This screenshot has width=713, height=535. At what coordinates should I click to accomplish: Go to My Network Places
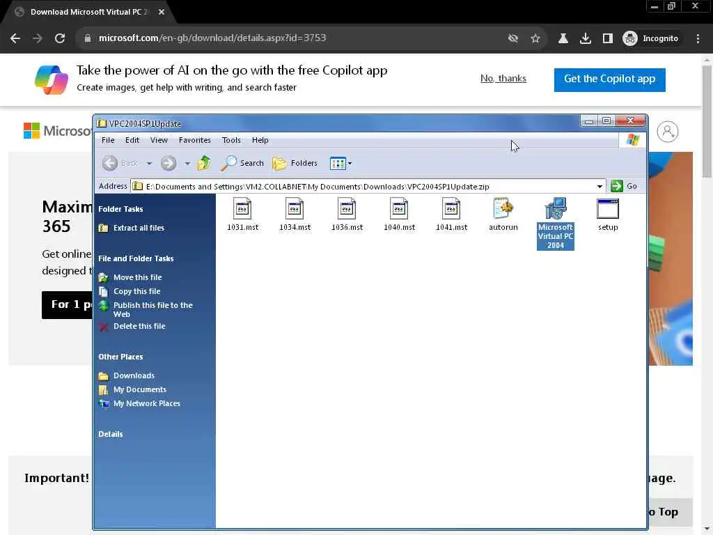tap(147, 403)
